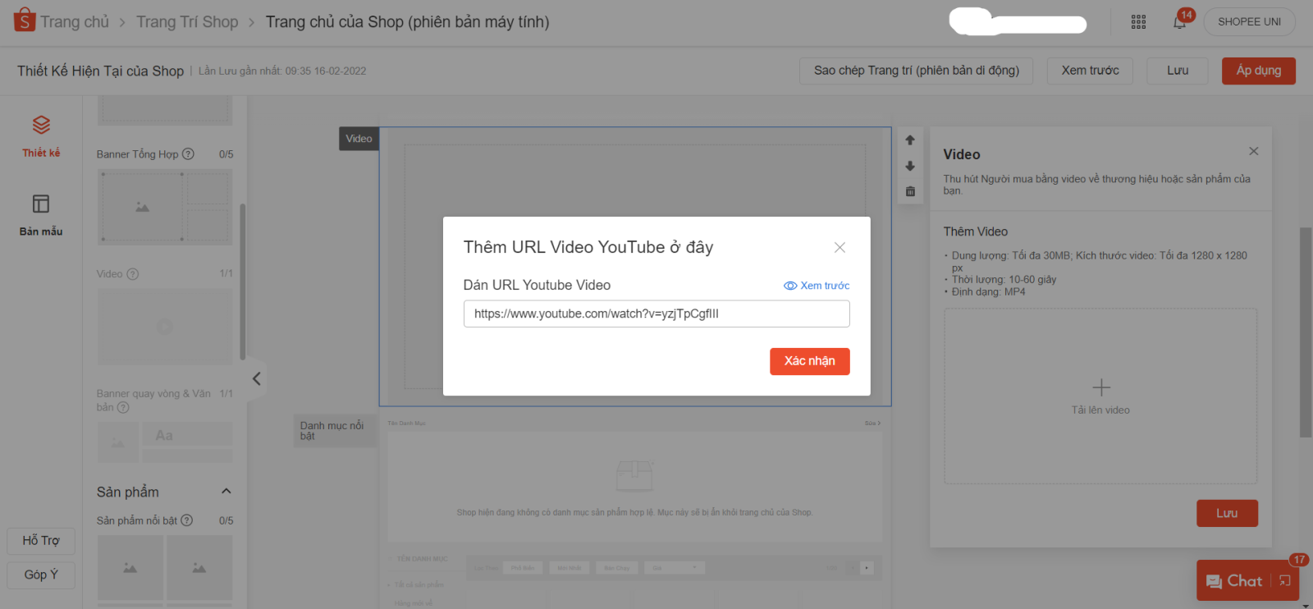
Task: Move the Video block down
Action: [x=910, y=166]
